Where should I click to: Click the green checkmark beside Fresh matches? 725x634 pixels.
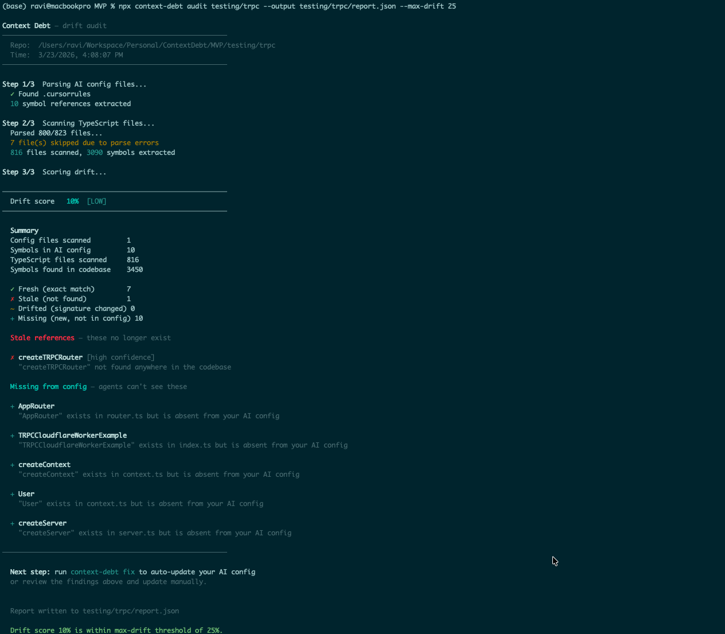(x=11, y=289)
